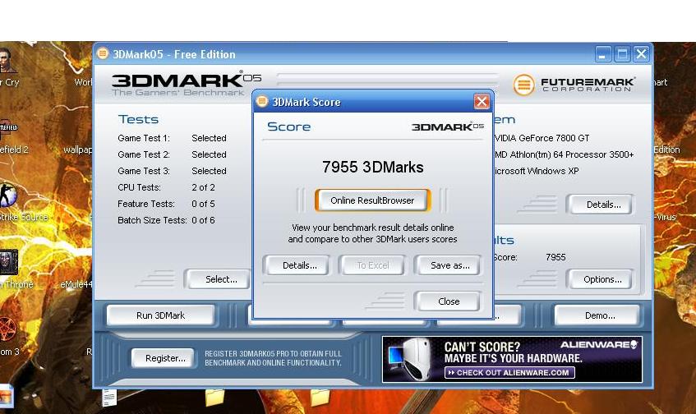The width and height of the screenshot is (696, 414).
Task: Click the wallpaper desktop shortcut label
Action: pos(78,149)
